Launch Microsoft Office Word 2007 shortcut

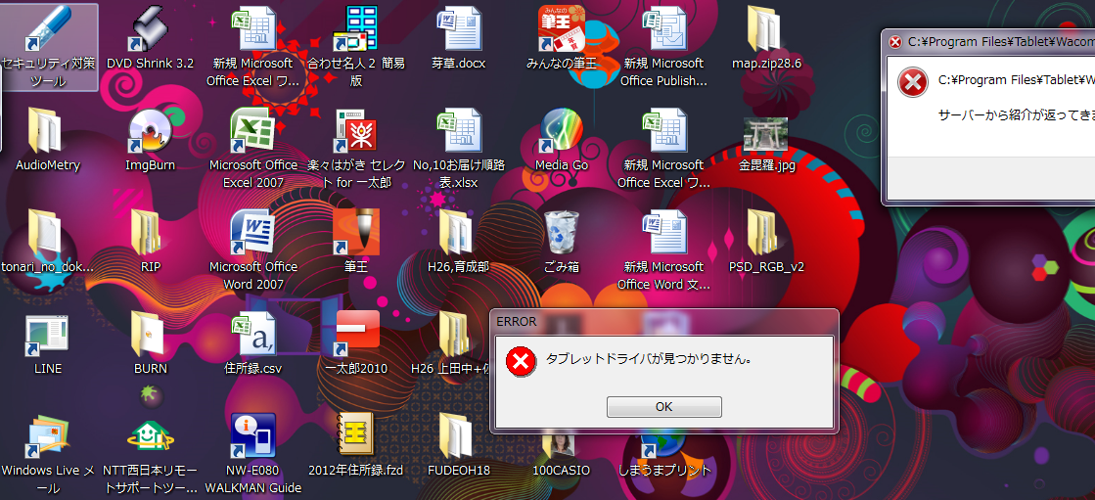(x=252, y=250)
